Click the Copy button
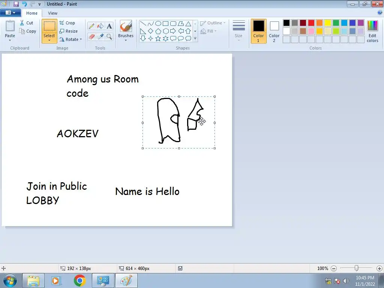 [28, 31]
